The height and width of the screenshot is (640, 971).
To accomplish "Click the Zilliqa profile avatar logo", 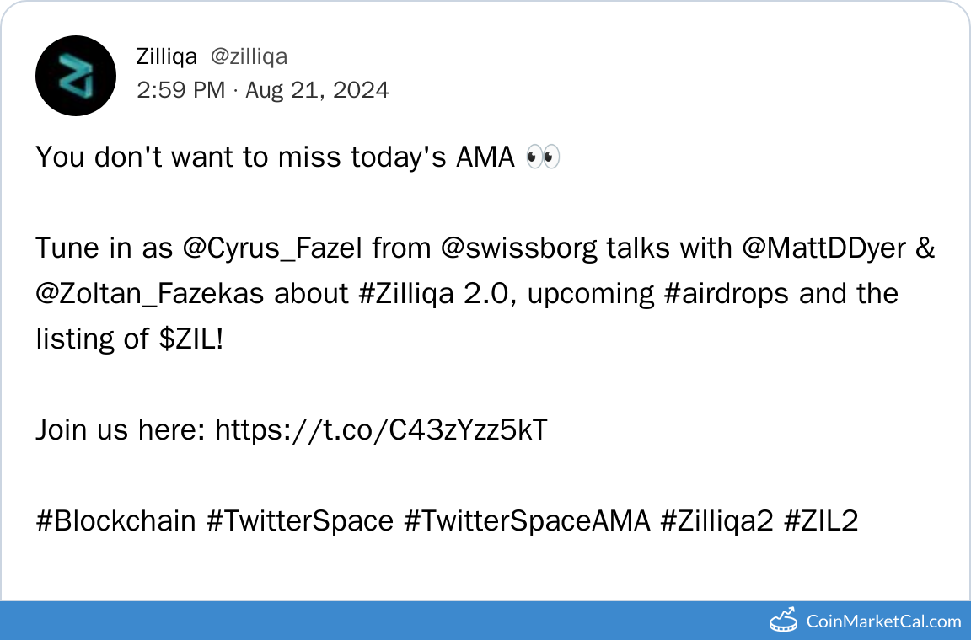I will click(x=76, y=76).
